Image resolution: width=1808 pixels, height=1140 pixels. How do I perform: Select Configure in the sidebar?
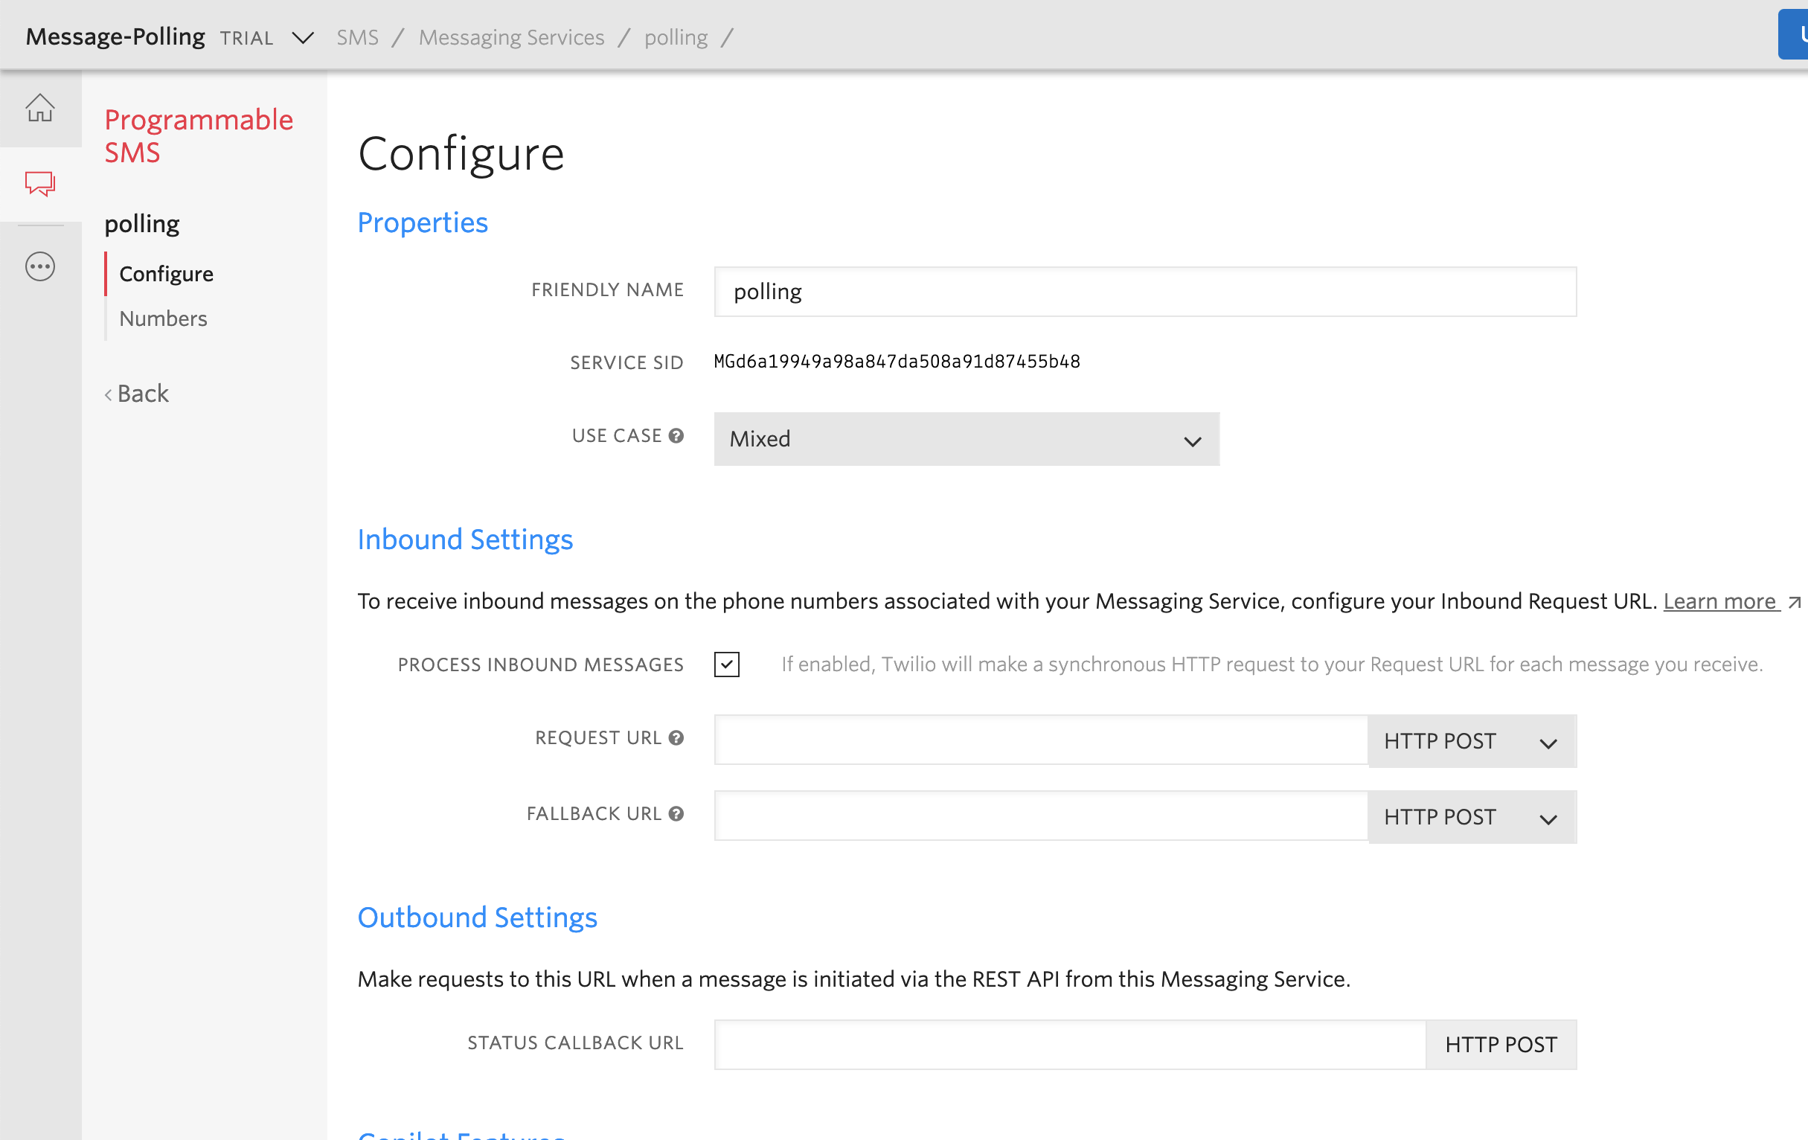point(166,273)
